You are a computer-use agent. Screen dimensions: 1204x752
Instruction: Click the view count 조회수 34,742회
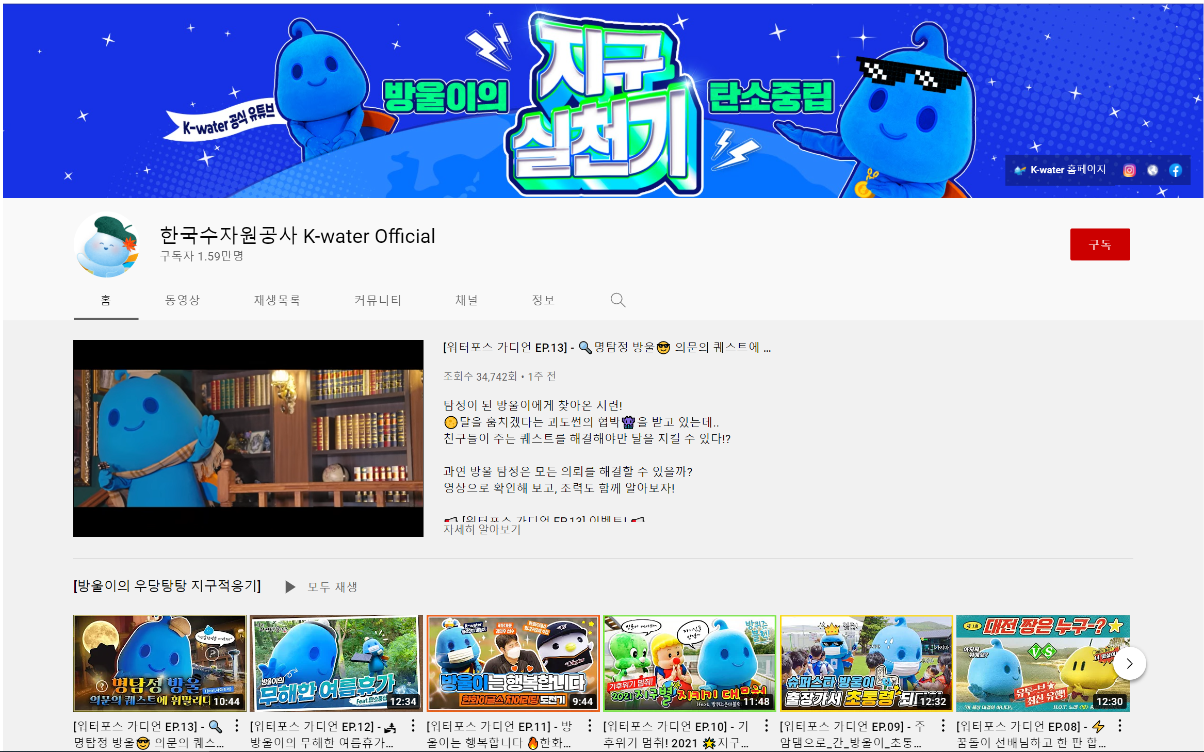coord(480,377)
